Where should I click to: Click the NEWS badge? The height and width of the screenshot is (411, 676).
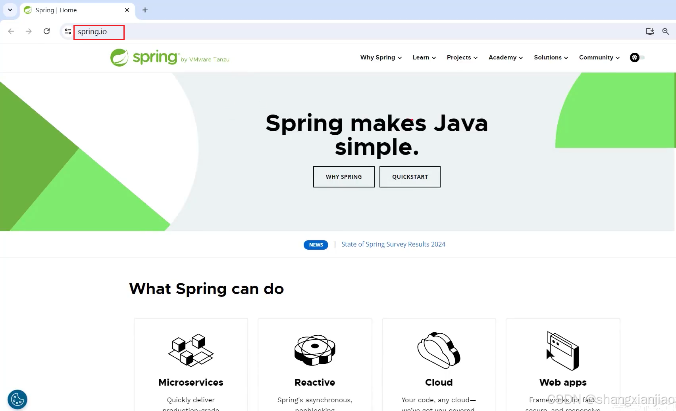pyautogui.click(x=316, y=245)
